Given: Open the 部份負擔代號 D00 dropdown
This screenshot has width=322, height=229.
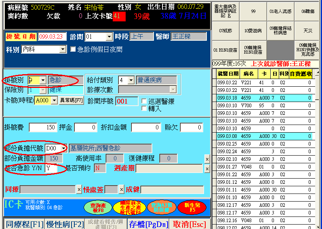Looking at the screenshot, I should pyautogui.click(x=63, y=148).
